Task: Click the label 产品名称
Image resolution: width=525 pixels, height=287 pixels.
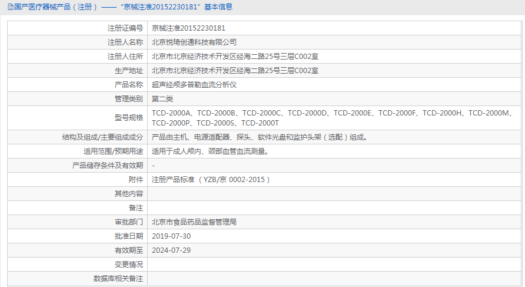Action: click(x=129, y=85)
